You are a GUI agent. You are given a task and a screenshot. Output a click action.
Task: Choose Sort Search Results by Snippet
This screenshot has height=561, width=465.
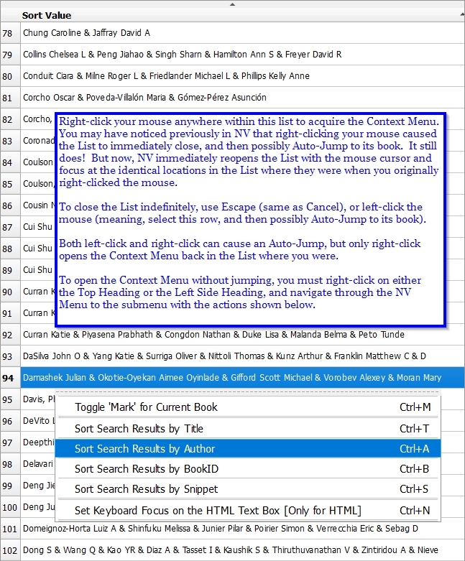[248, 488]
